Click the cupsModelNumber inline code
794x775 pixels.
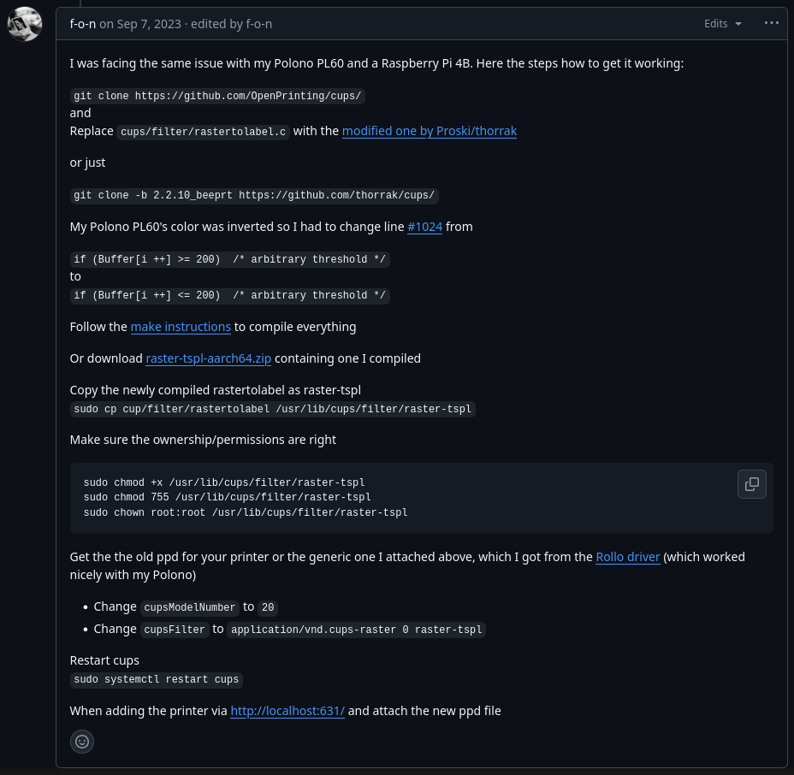coord(189,607)
